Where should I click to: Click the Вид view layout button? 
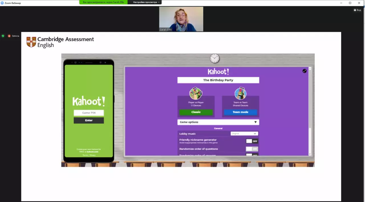pyautogui.click(x=357, y=10)
